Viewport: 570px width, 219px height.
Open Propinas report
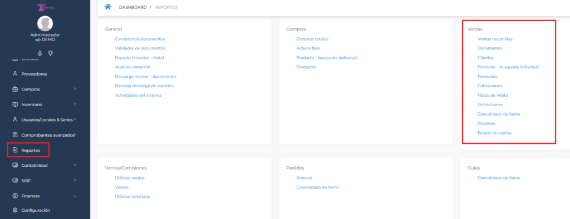(x=486, y=123)
